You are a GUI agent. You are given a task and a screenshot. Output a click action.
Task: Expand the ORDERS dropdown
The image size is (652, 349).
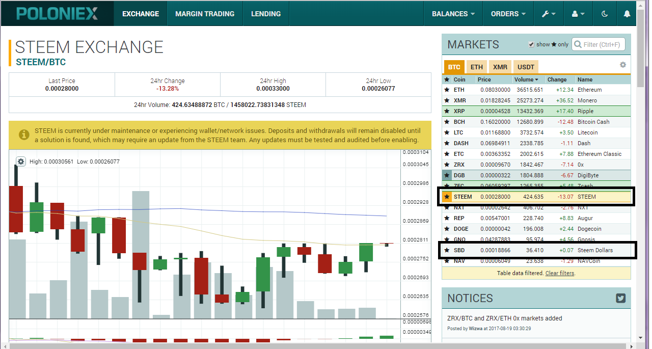pyautogui.click(x=508, y=14)
